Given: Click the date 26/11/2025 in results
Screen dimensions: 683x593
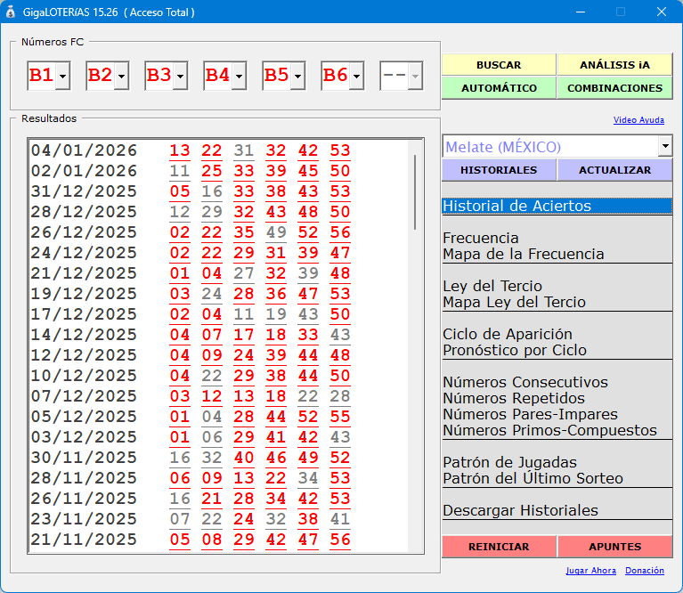Looking at the screenshot, I should click(84, 499).
